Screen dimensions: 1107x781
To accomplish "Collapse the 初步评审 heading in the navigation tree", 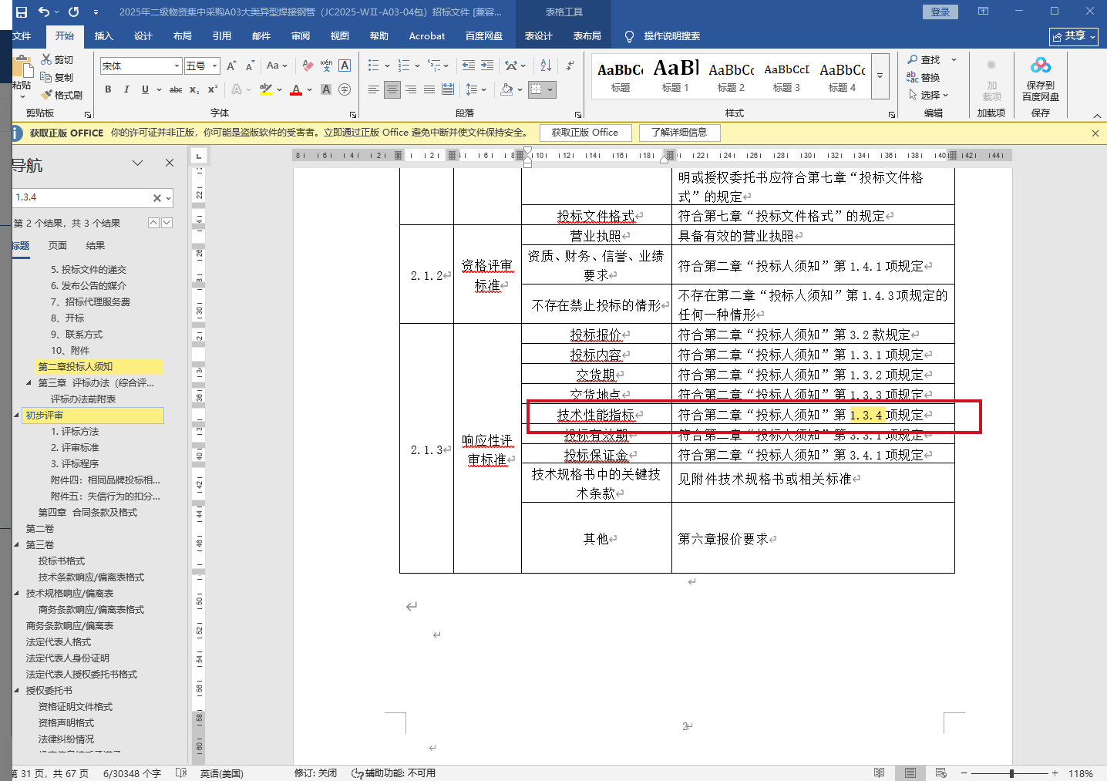I will pyautogui.click(x=17, y=416).
